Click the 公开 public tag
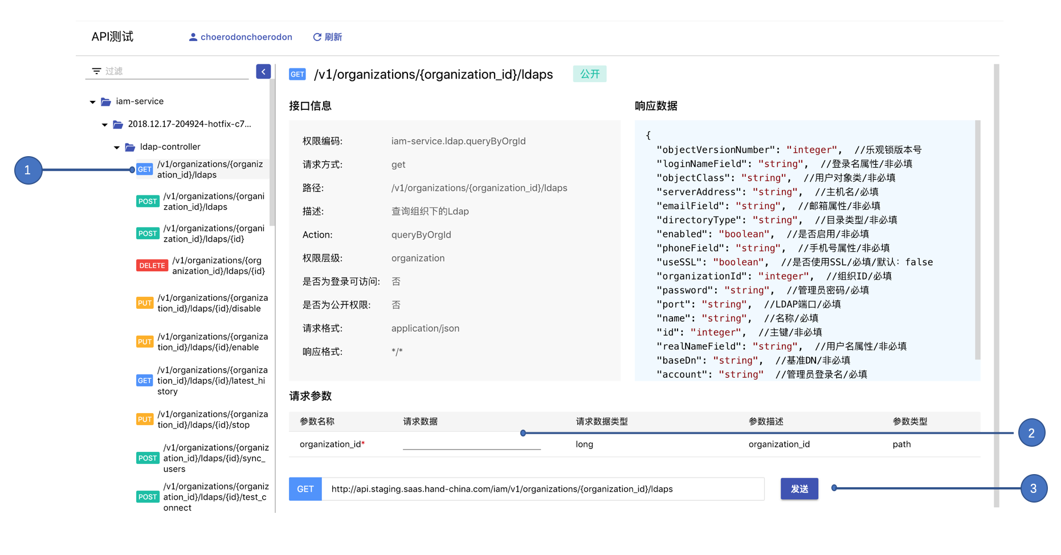This screenshot has width=1061, height=555. click(590, 74)
